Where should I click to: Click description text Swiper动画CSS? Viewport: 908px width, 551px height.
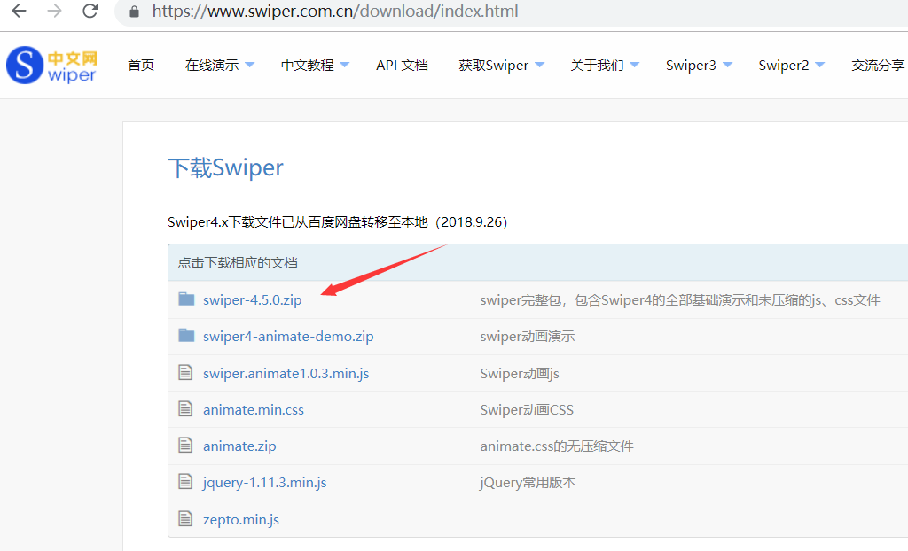click(x=527, y=410)
